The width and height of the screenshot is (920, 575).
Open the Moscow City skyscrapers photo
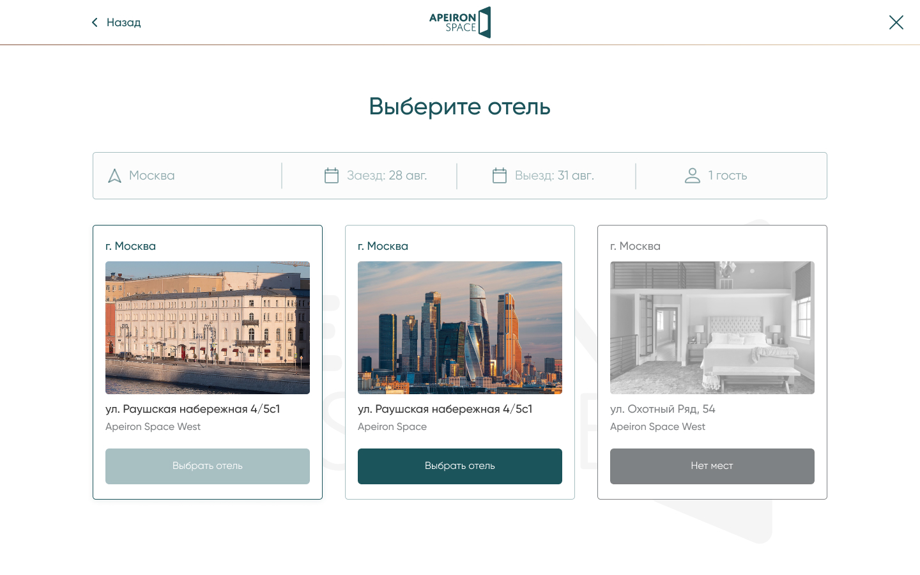[x=460, y=328]
